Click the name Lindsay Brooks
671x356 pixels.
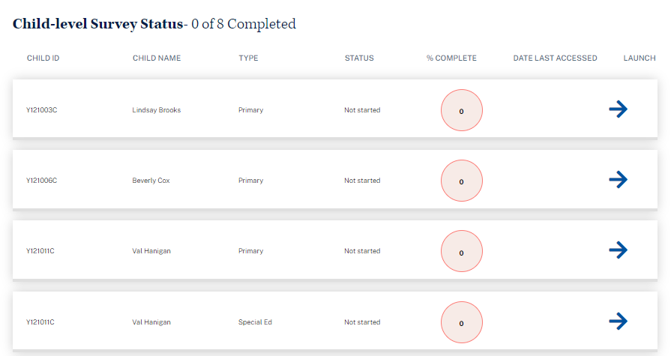pos(156,110)
